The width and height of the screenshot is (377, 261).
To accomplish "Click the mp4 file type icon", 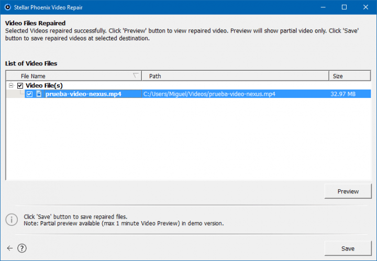I will (39, 94).
